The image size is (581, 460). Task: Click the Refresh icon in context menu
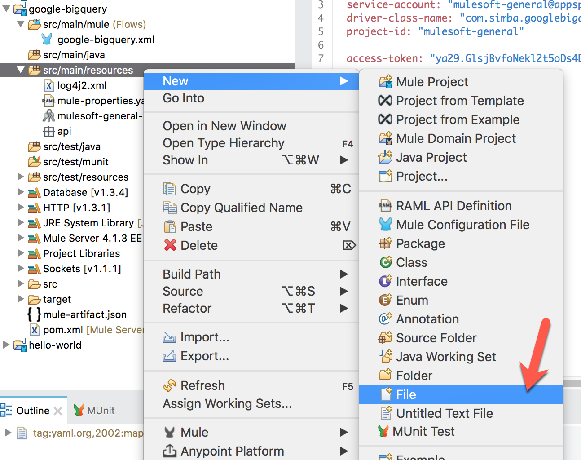[x=170, y=385]
